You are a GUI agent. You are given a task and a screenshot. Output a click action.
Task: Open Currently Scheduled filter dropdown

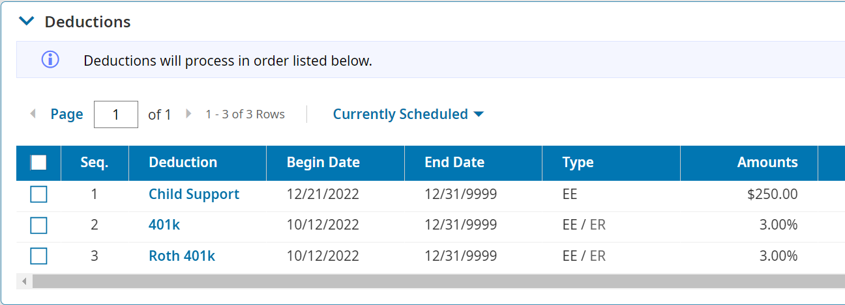coord(408,114)
